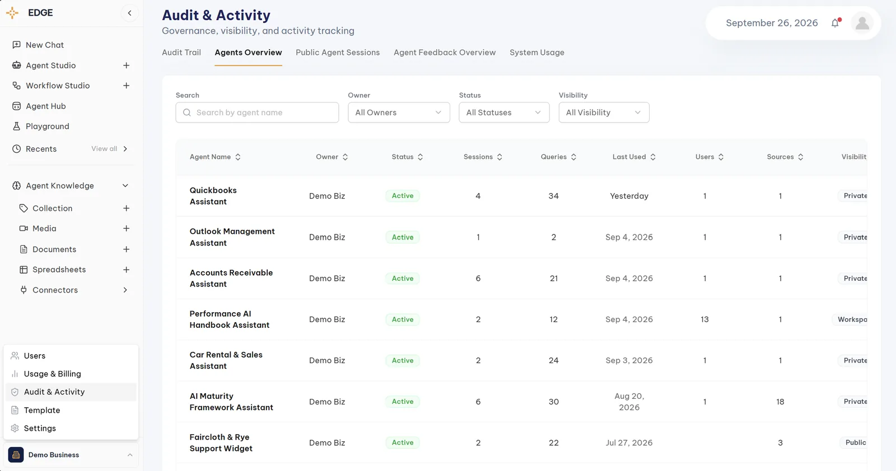This screenshot has height=471, width=896.
Task: Collapse the Agent Knowledge section
Action: [x=125, y=186]
